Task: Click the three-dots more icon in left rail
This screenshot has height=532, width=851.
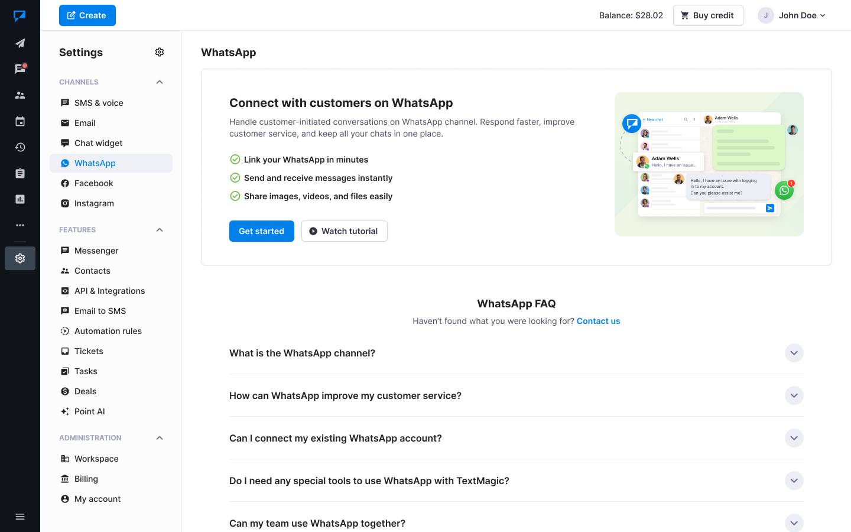Action: pyautogui.click(x=20, y=225)
